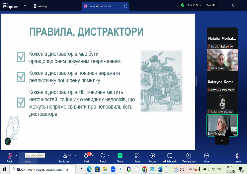Image resolution: width=247 pixels, height=174 pixels.
Task: Open More options in meeting toolbar
Action: point(206,157)
